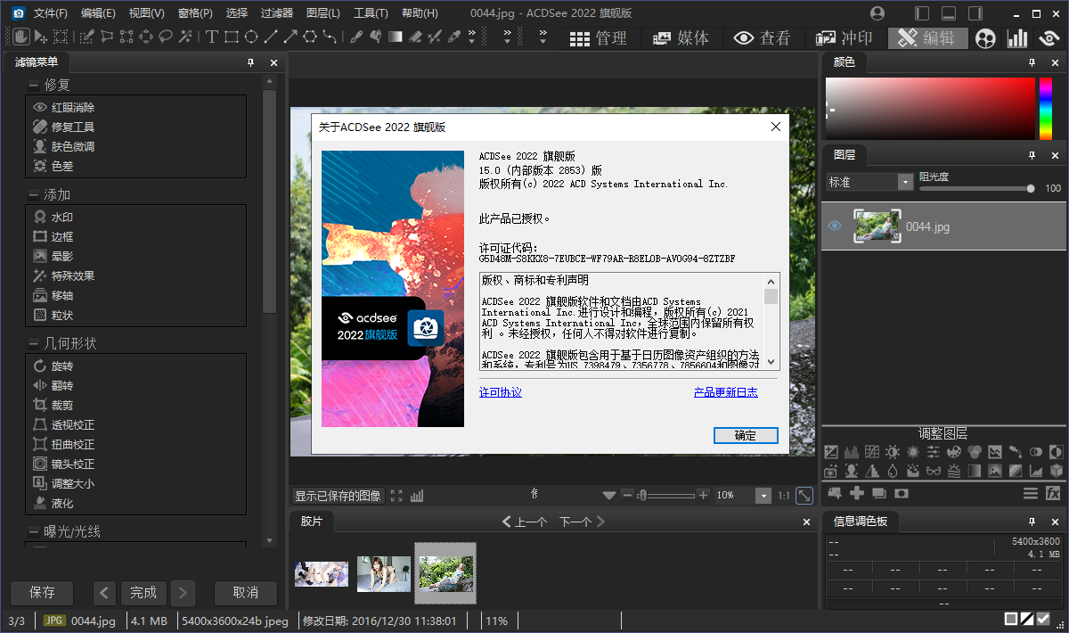Select the Text tool in the toolbar
This screenshot has height=633, width=1069.
click(x=211, y=37)
